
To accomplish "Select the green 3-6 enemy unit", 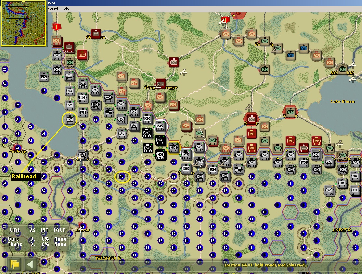I will pyautogui.click(x=278, y=148).
